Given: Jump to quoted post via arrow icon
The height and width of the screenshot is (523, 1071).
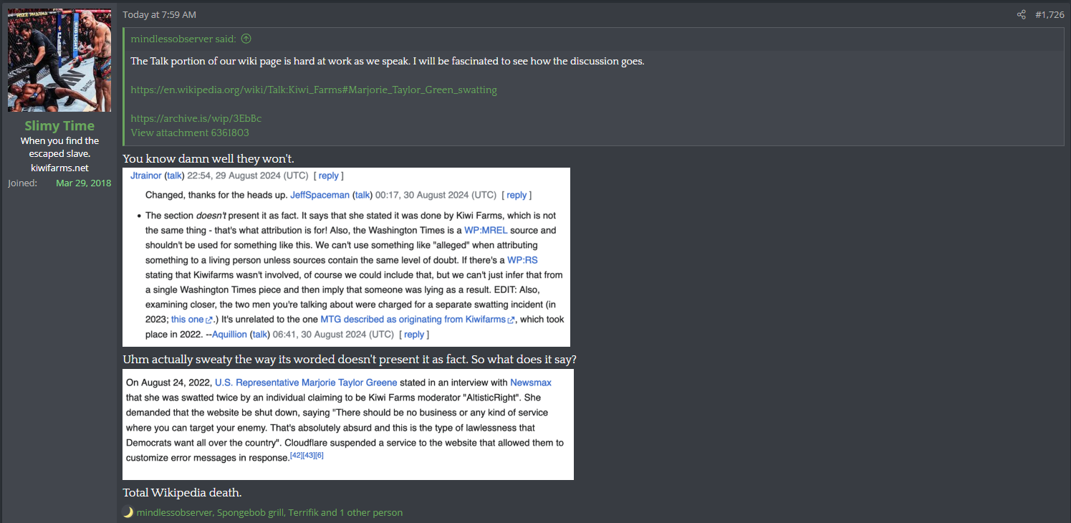Looking at the screenshot, I should coord(246,39).
